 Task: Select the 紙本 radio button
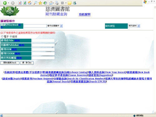pyautogui.click(x=11, y=37)
